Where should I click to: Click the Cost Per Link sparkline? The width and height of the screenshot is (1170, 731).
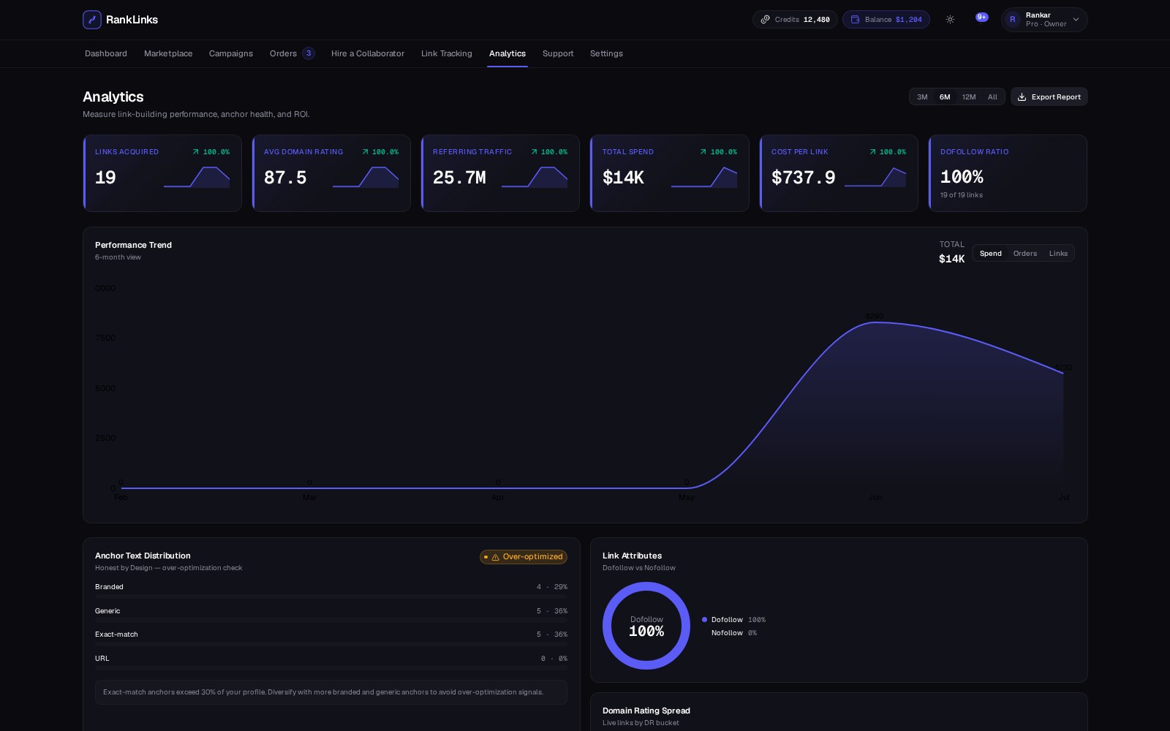click(875, 178)
